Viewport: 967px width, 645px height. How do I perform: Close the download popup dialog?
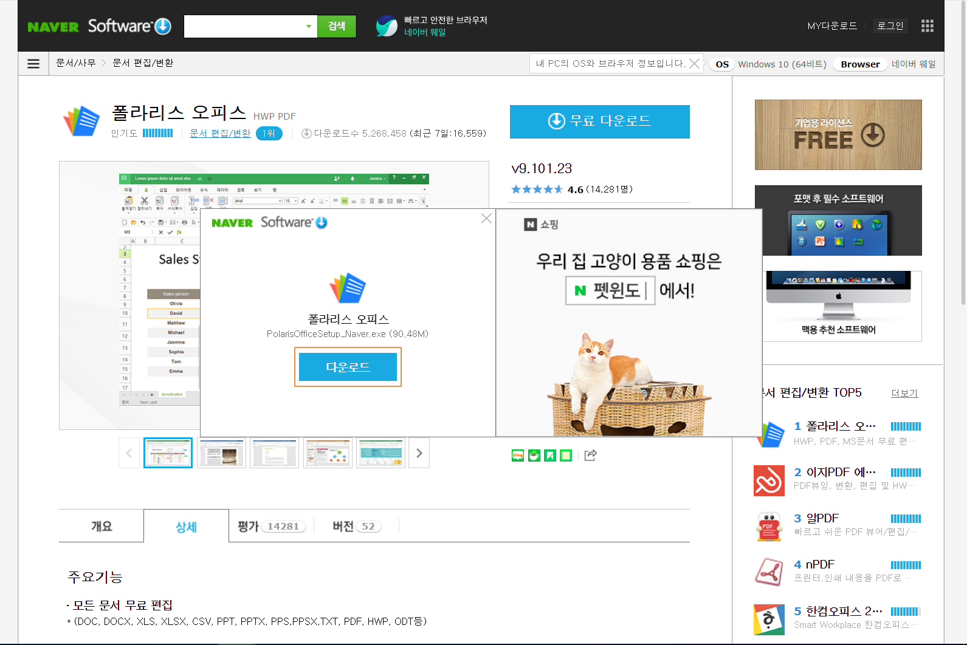tap(486, 219)
